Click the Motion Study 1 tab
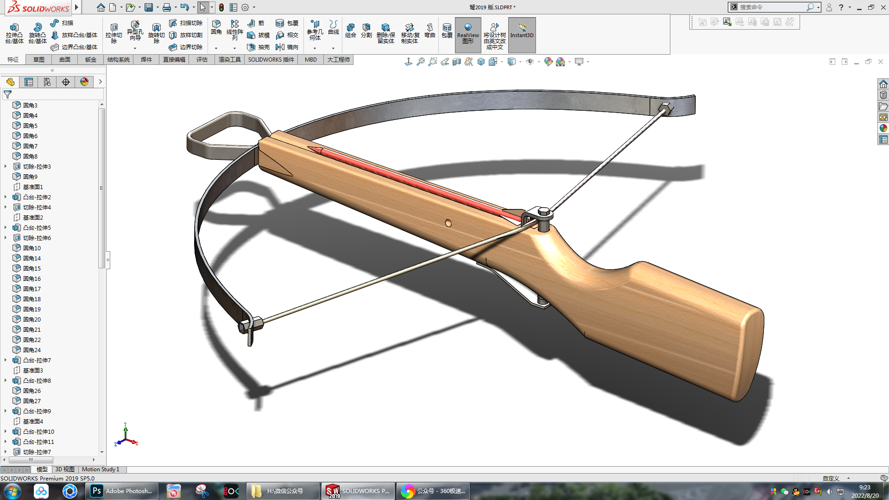 coord(101,469)
